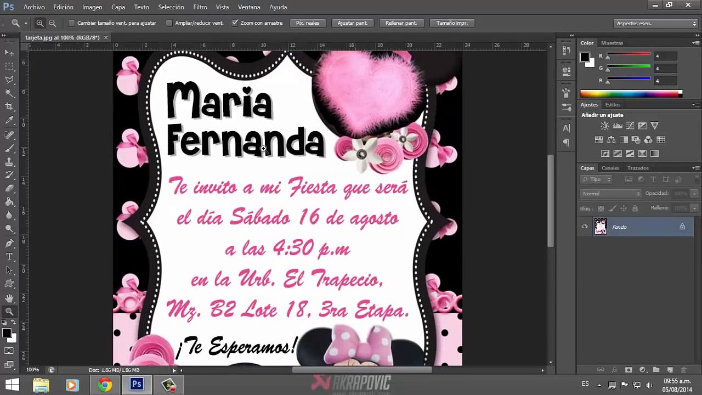Click the 'Tamaño impr.' button

[452, 23]
